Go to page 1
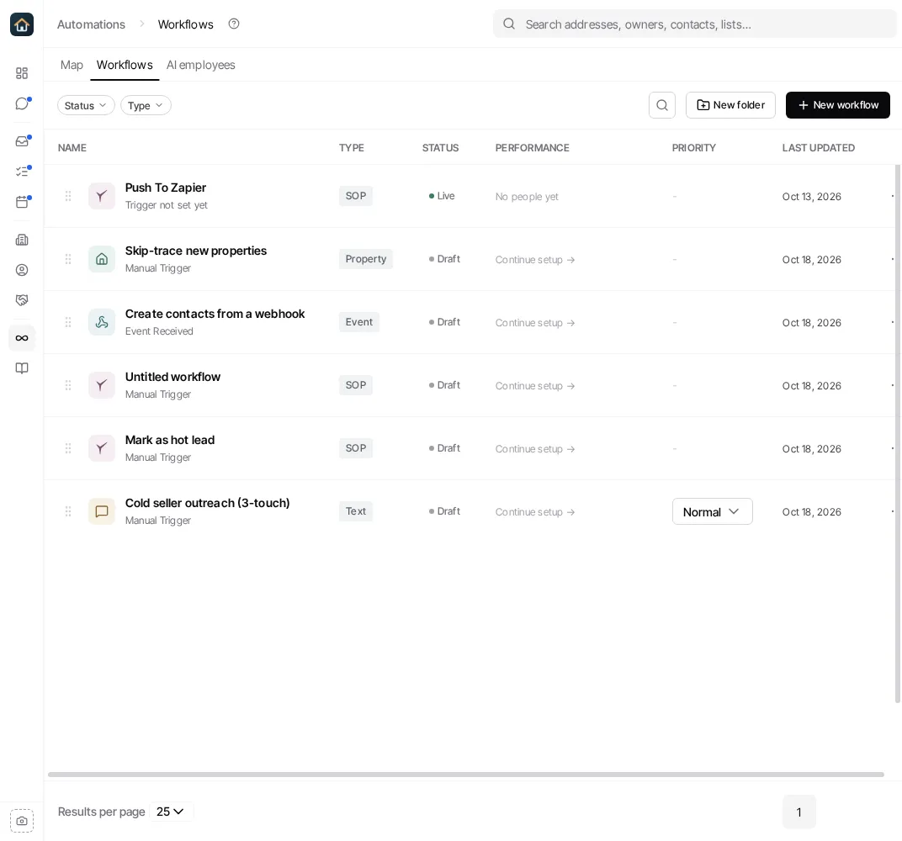The height and width of the screenshot is (841, 902). [x=799, y=812]
